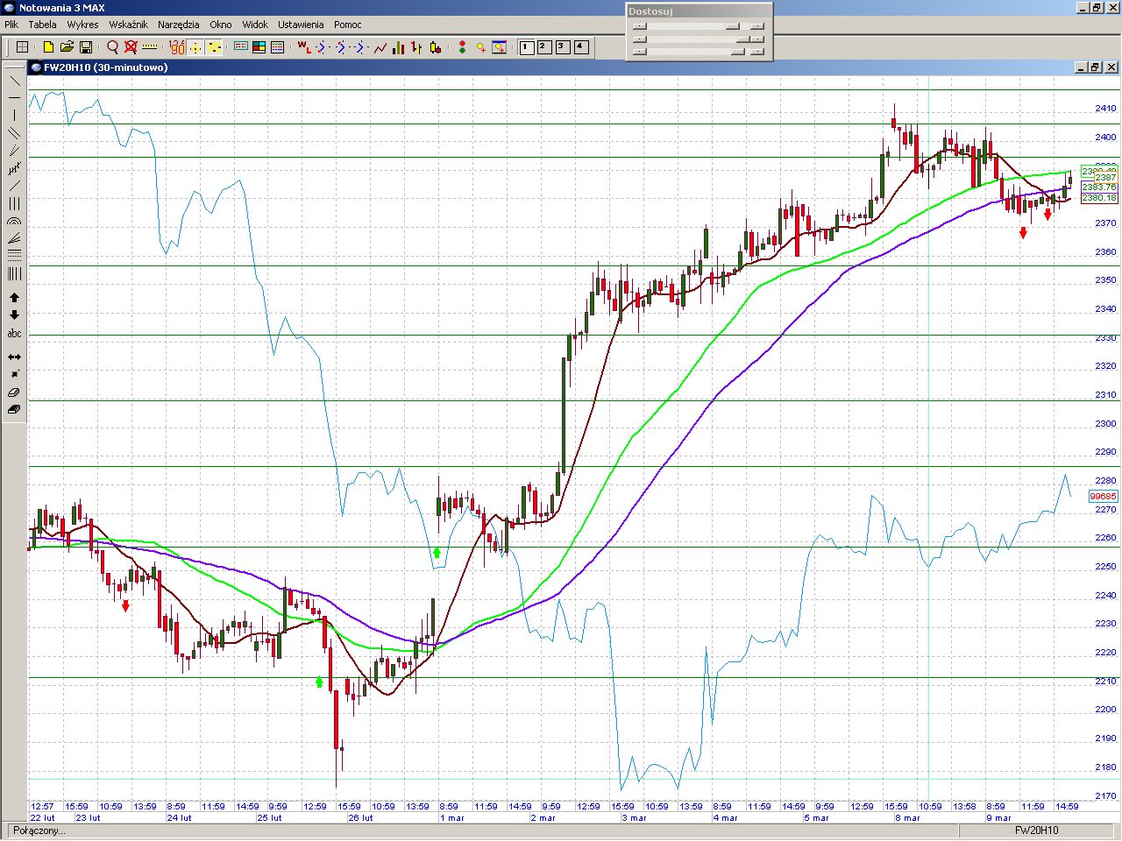This screenshot has height=841, width=1122.
Task: Click the magnifier zoom icon in toolbar
Action: (x=112, y=47)
